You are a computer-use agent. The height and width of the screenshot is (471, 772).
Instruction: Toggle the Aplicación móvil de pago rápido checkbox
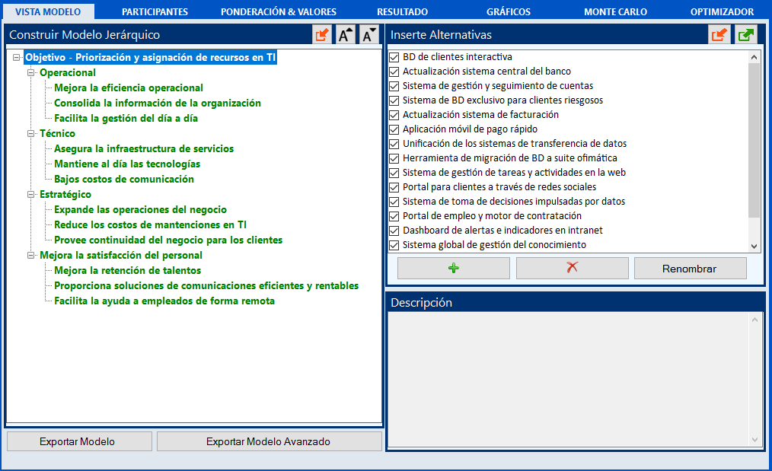point(394,129)
